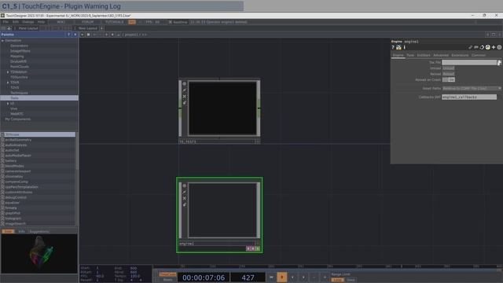Select the Tools palette folder

click(x=39, y=97)
